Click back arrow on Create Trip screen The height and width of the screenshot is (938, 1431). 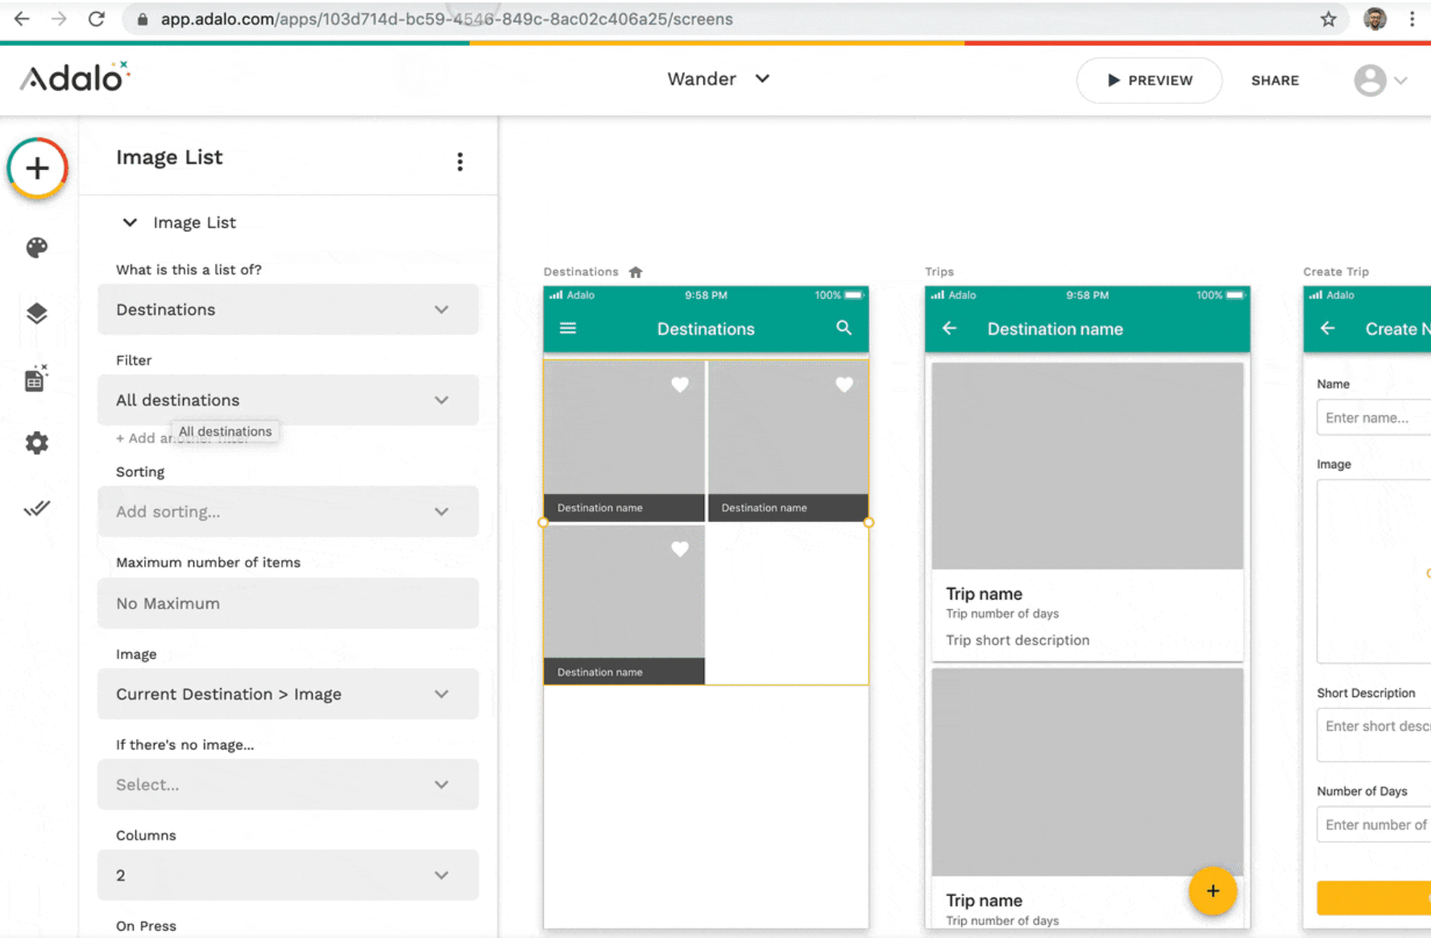[x=1328, y=328]
